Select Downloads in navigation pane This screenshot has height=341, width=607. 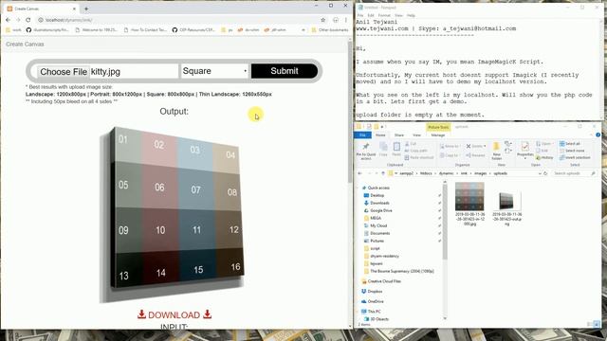click(379, 203)
